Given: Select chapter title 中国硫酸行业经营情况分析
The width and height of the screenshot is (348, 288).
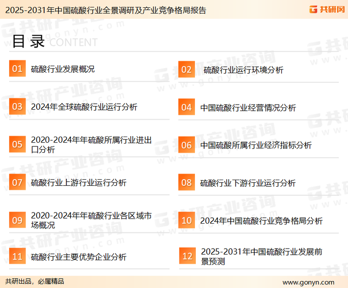Looking at the screenshot, I should 248,108.
